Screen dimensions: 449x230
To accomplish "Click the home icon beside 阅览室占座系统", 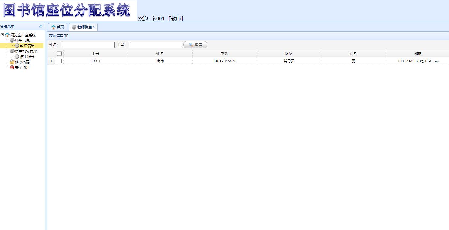I will point(7,34).
